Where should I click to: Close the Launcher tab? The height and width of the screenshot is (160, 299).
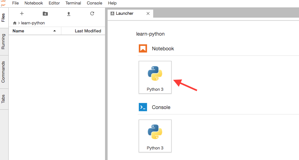(x=148, y=13)
